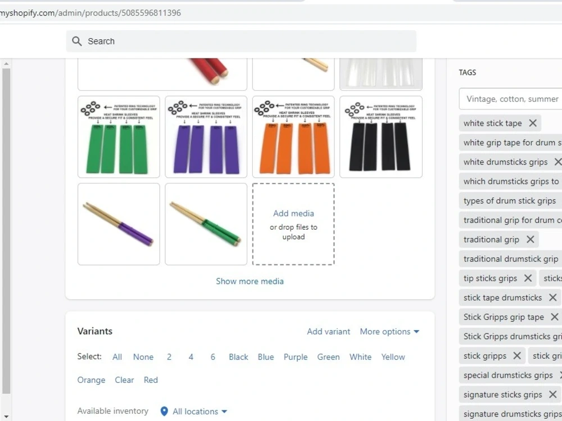Select Orange variants
Screen dimensions: 562x421
91,380
